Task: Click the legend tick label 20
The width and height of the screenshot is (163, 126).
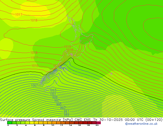Action: (x=97, y=125)
